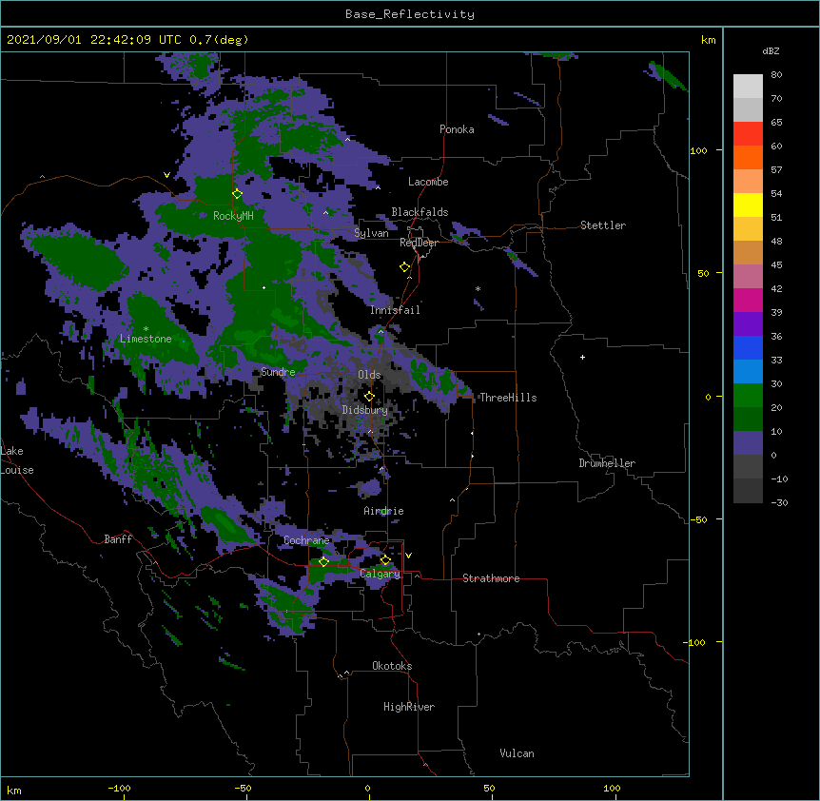
Task: Click the Airdrie label
Action: pyautogui.click(x=384, y=511)
